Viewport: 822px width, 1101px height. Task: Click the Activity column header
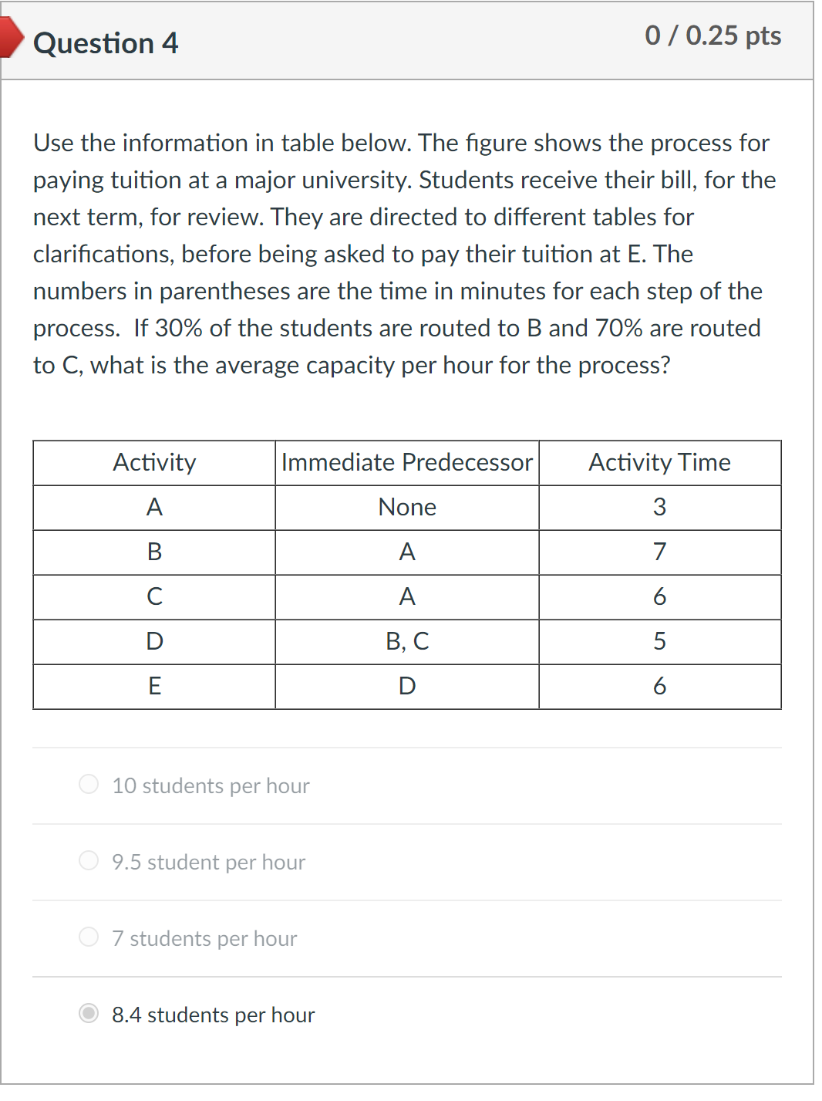(154, 462)
